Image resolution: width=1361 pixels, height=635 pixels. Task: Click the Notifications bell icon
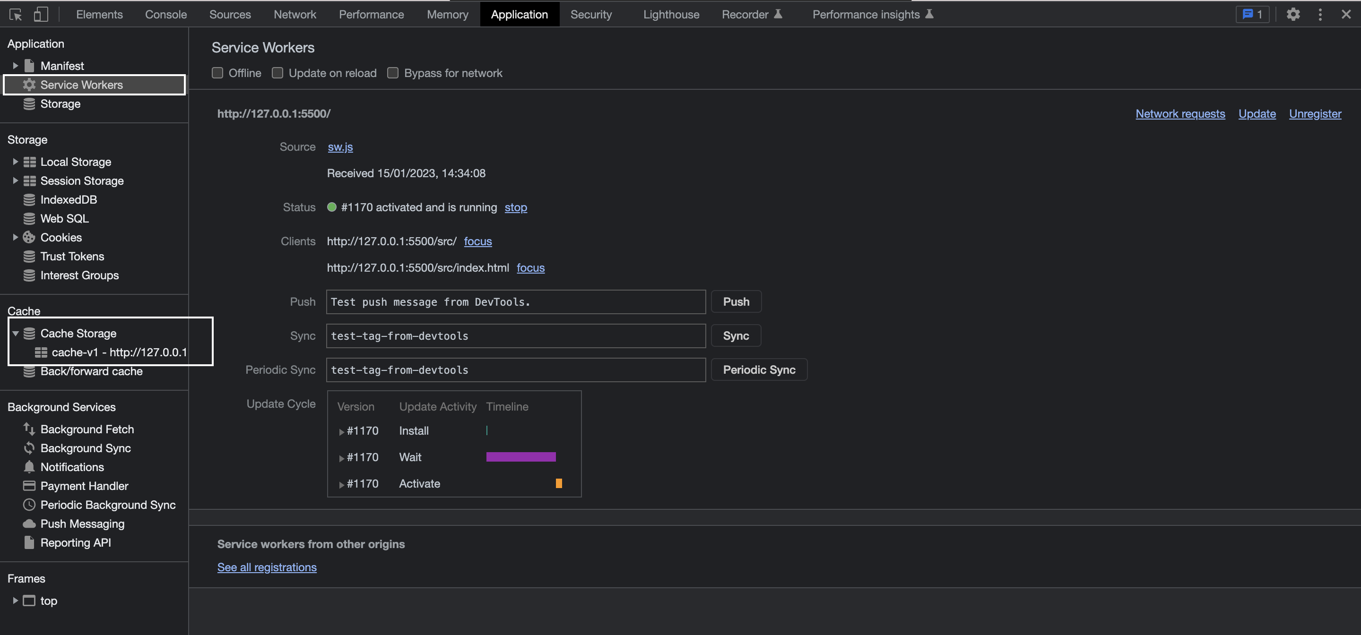29,468
